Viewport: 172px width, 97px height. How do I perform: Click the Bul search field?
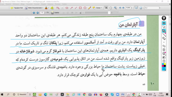[152, 8]
